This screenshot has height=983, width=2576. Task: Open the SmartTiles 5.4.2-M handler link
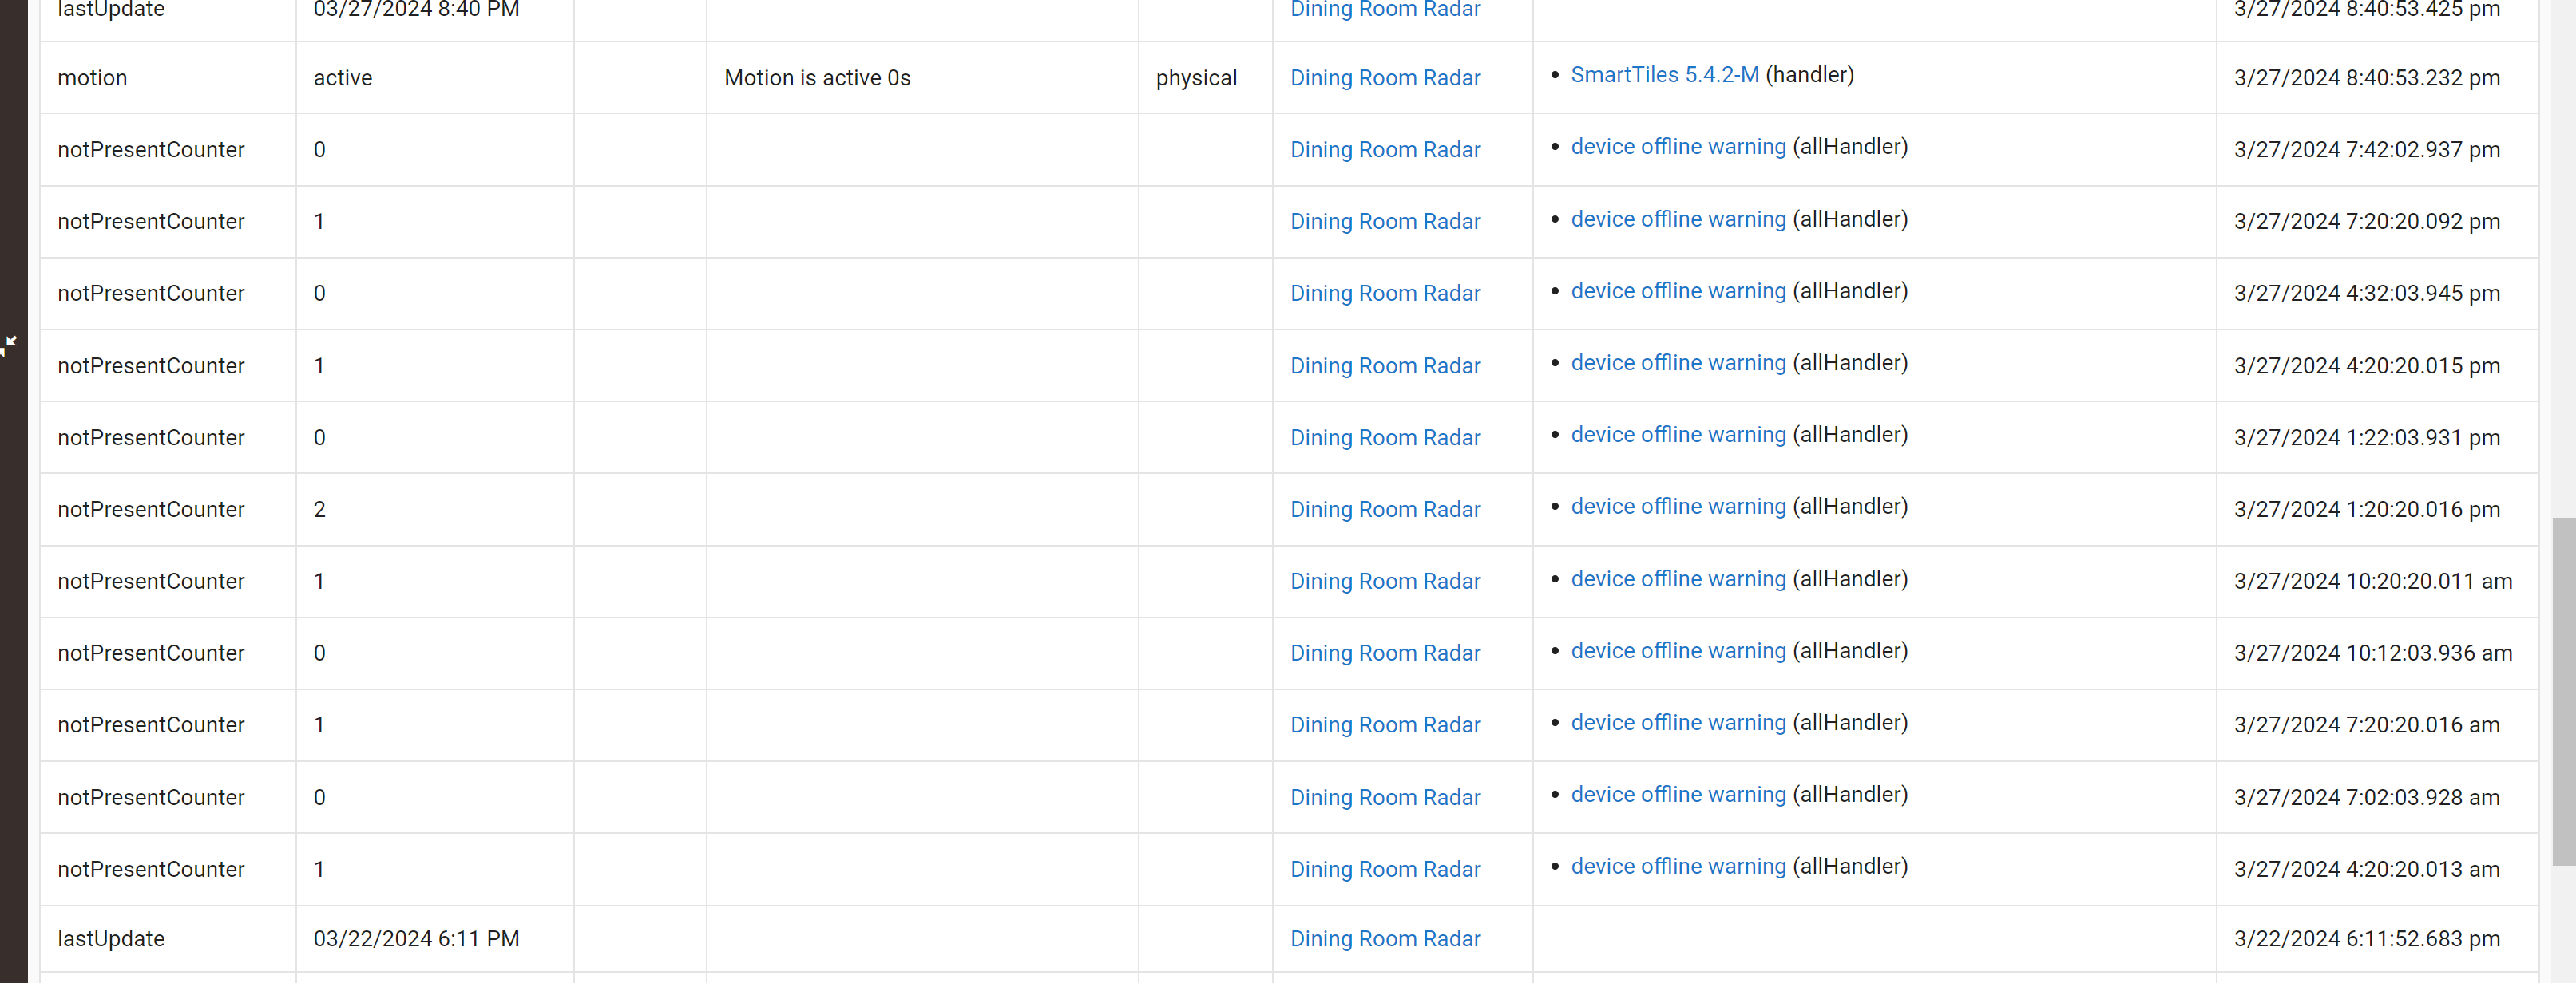click(1664, 75)
